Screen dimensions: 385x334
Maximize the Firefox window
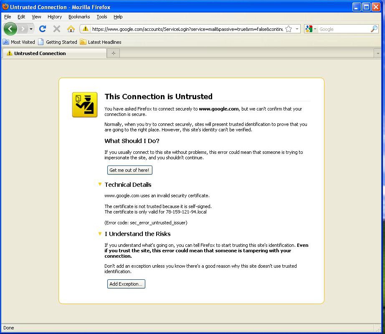[366, 7]
